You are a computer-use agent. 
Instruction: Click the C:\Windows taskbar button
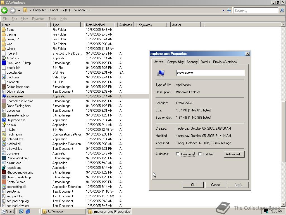63,211
